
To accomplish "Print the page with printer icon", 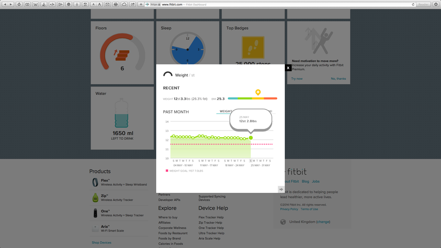I will [116, 4].
